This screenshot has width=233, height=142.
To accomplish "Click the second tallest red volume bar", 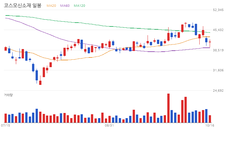I will tap(186, 110).
